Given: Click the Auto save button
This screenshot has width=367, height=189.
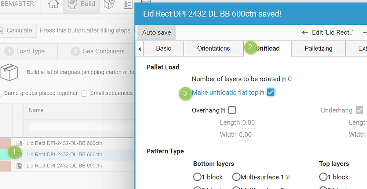Looking at the screenshot, I should pos(157,33).
